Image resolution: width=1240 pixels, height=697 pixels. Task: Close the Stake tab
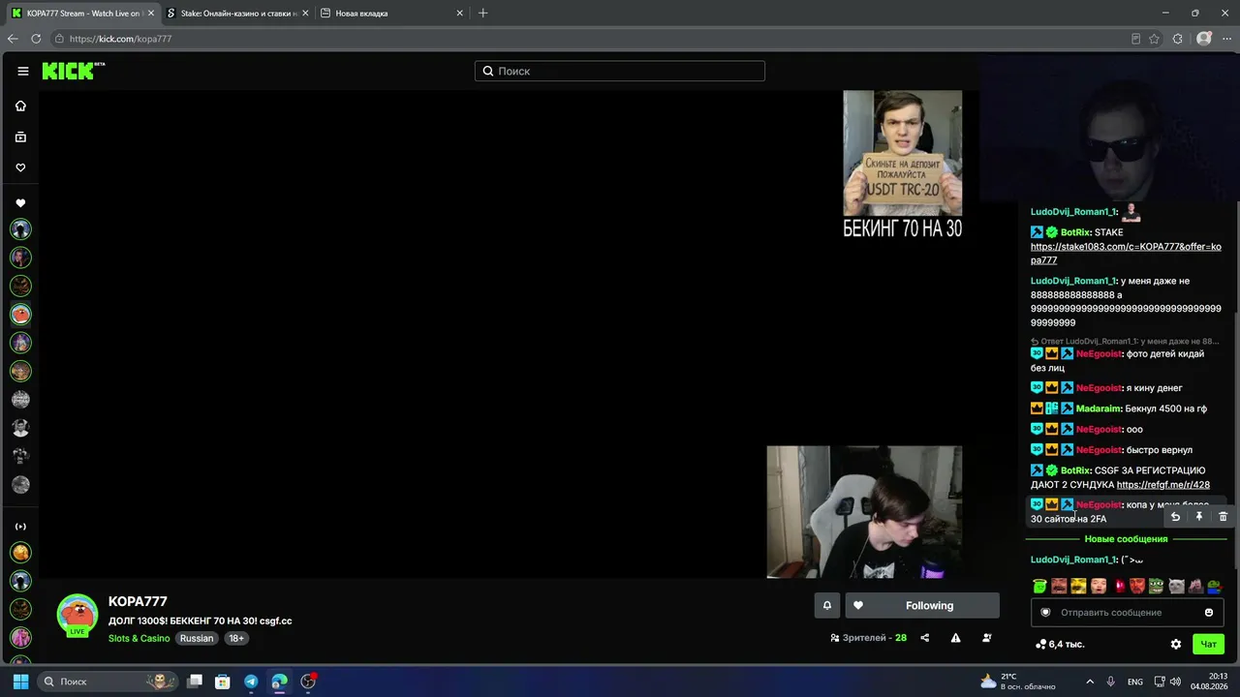coord(304,14)
